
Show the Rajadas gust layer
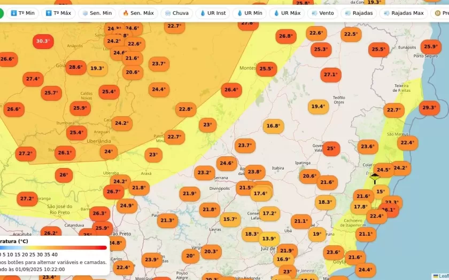[x=359, y=13]
